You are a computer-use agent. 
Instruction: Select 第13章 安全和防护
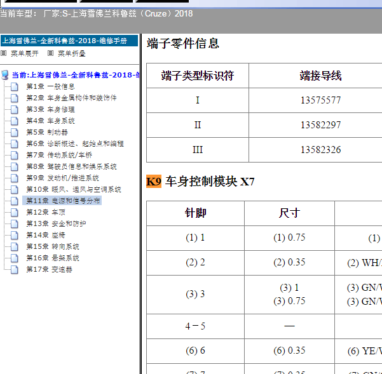coord(57,224)
